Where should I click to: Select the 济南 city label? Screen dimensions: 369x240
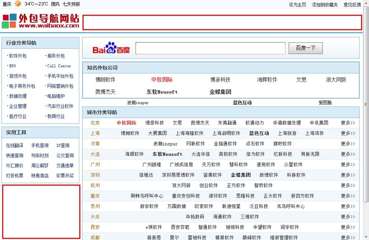95,144
